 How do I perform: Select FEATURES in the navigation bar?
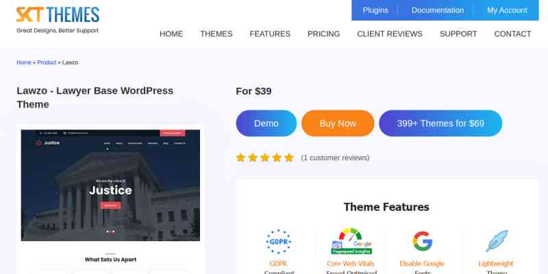(x=270, y=34)
